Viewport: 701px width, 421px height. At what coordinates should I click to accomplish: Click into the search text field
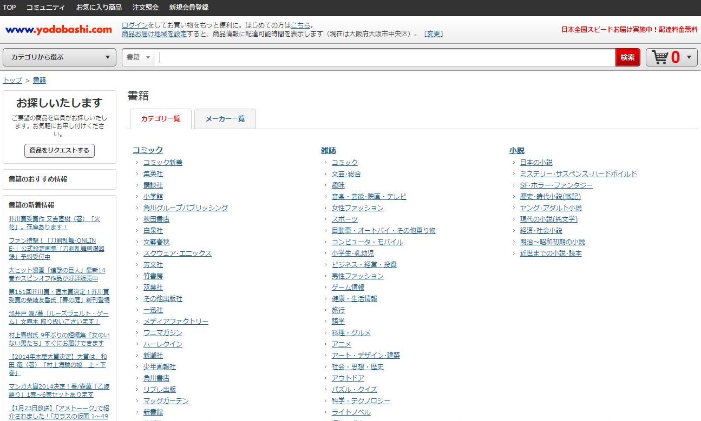384,57
